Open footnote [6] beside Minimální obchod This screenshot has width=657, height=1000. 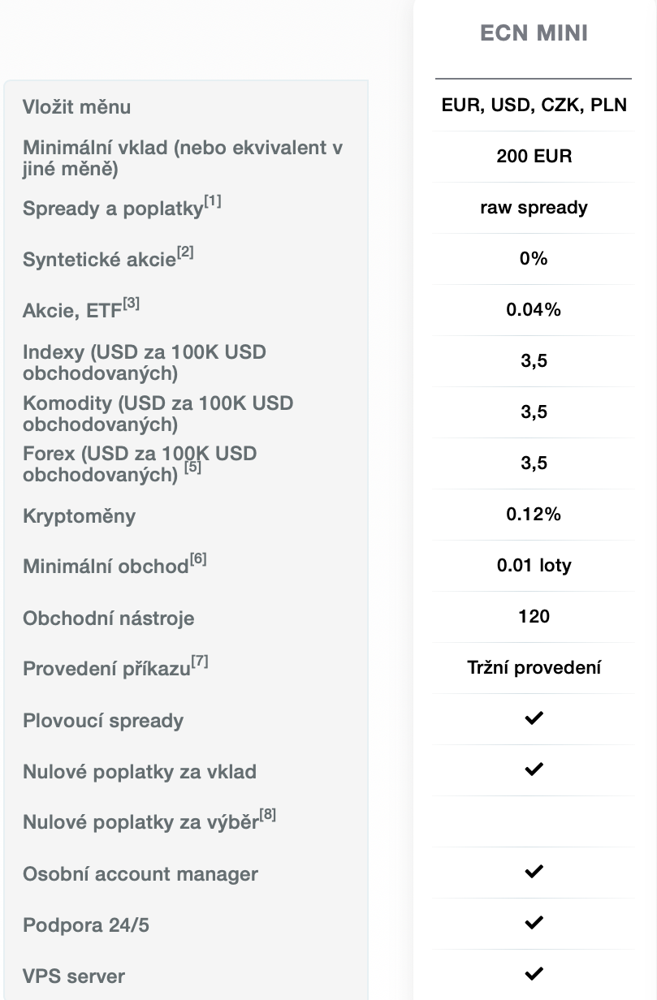click(198, 559)
